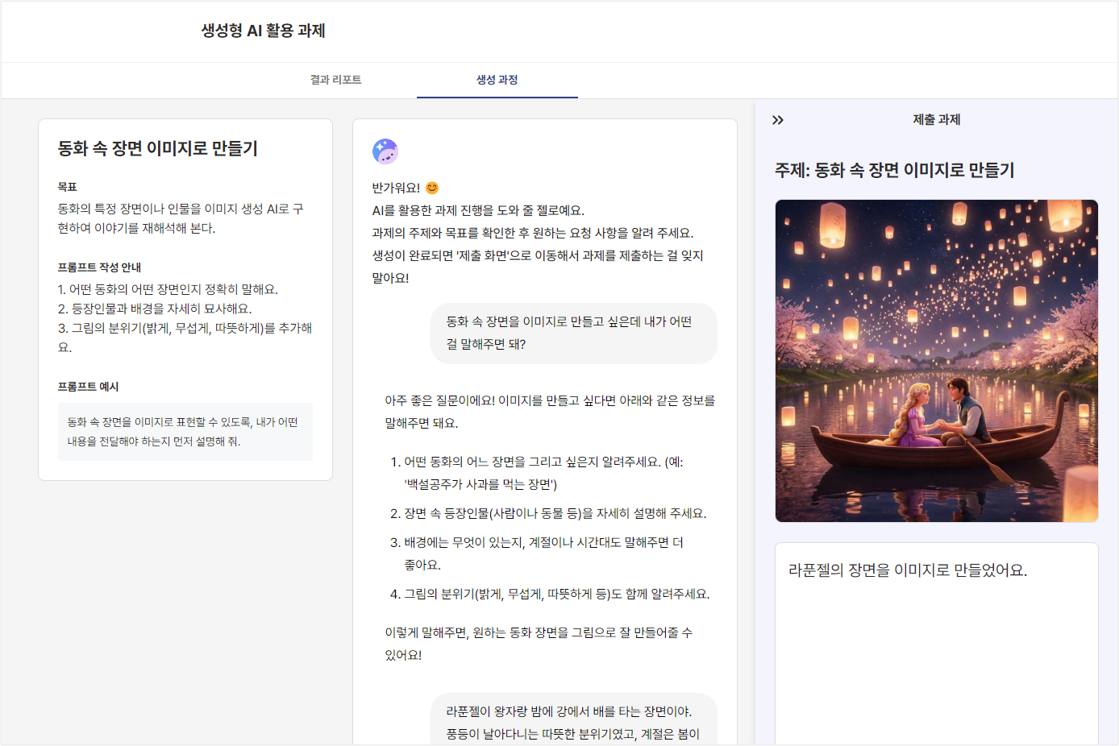
Task: Select the 생성 과정 tab
Action: tap(497, 80)
